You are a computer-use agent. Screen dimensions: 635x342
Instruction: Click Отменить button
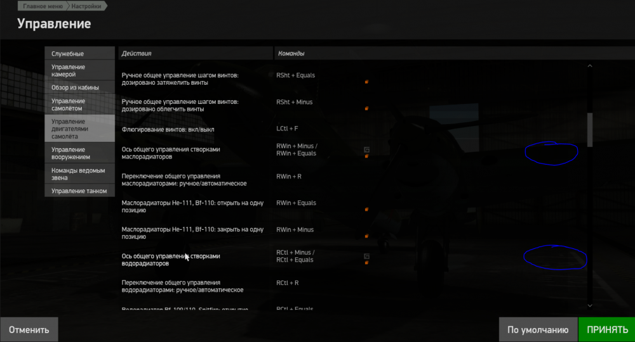(x=29, y=329)
